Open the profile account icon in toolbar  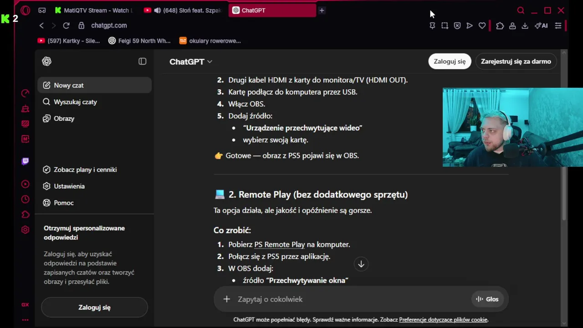(x=512, y=26)
